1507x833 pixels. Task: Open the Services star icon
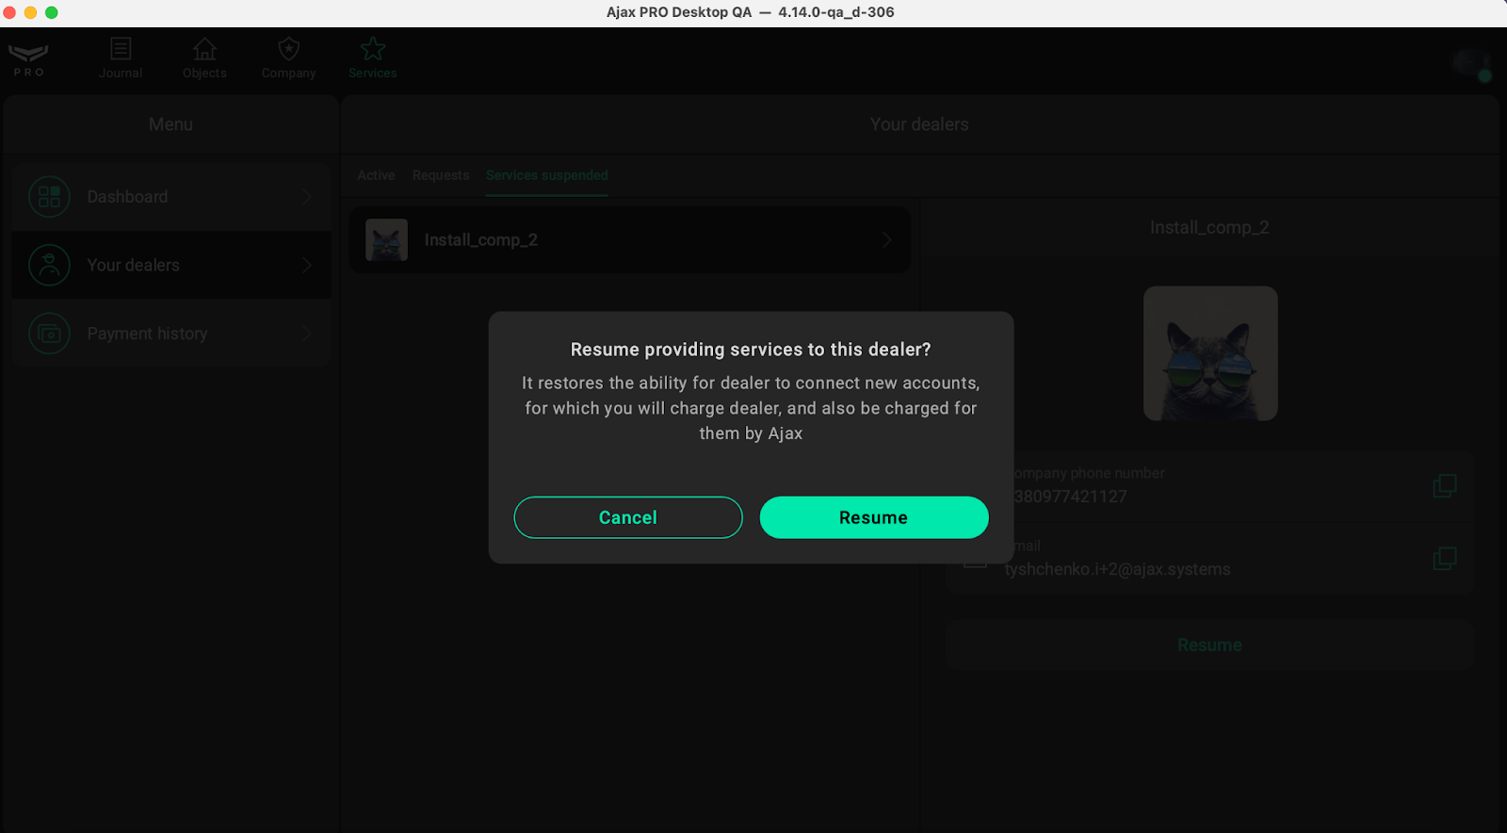point(373,49)
